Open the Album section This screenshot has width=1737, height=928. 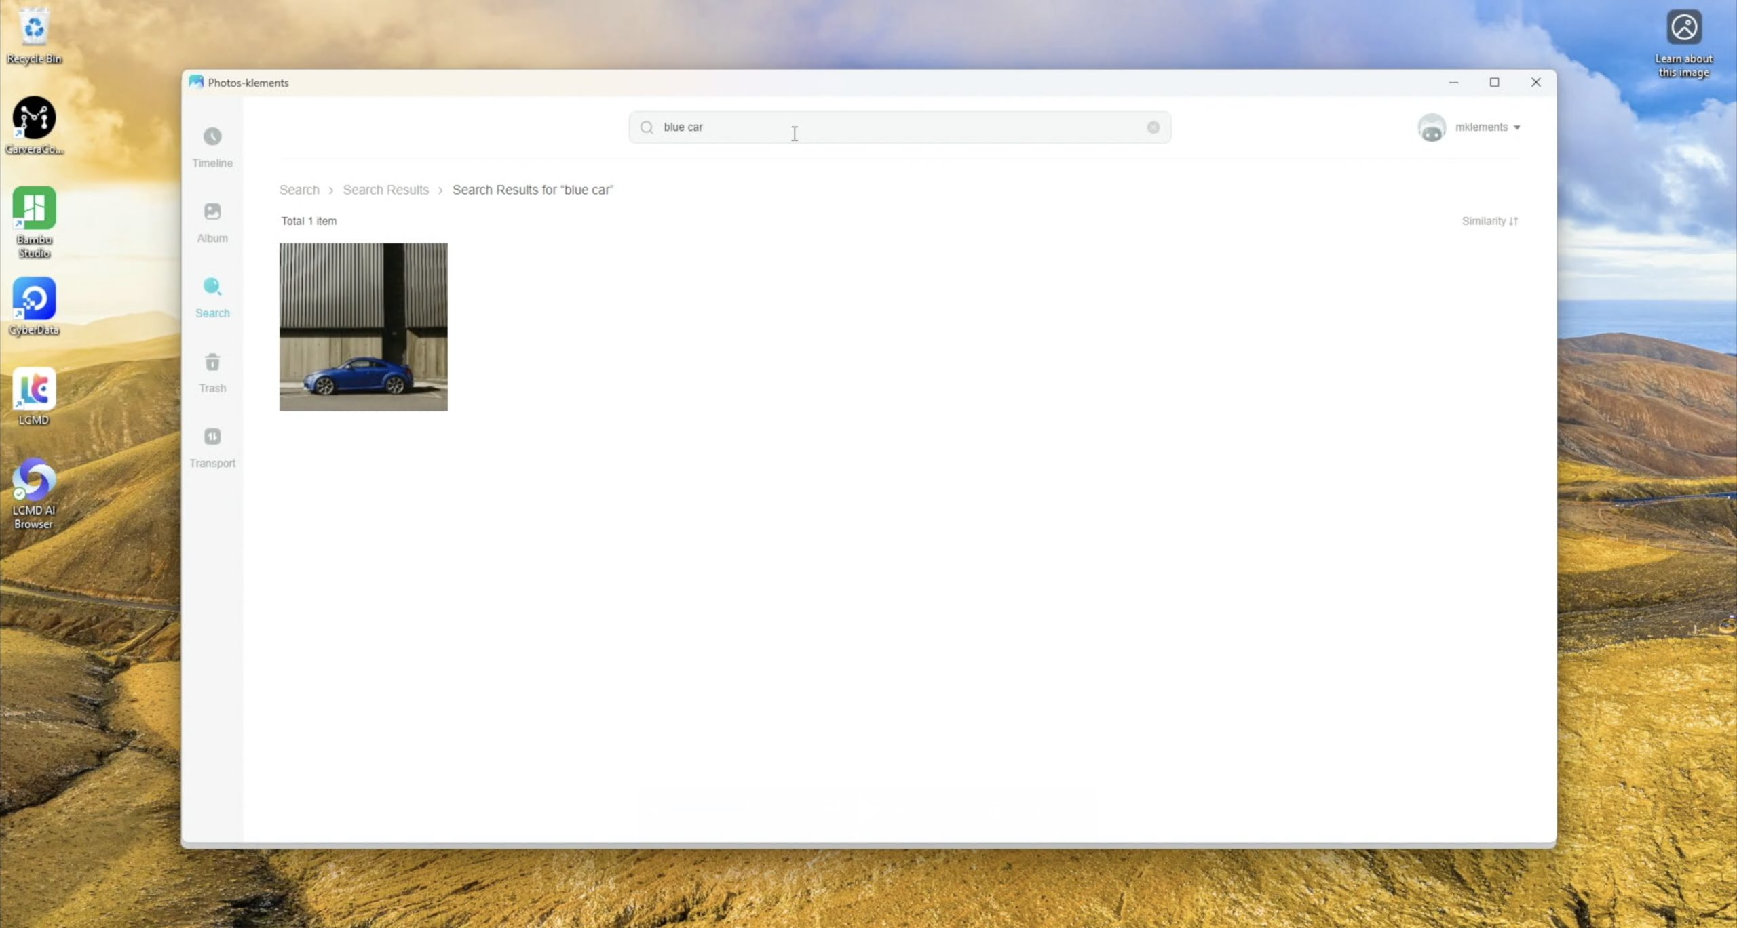click(x=212, y=222)
